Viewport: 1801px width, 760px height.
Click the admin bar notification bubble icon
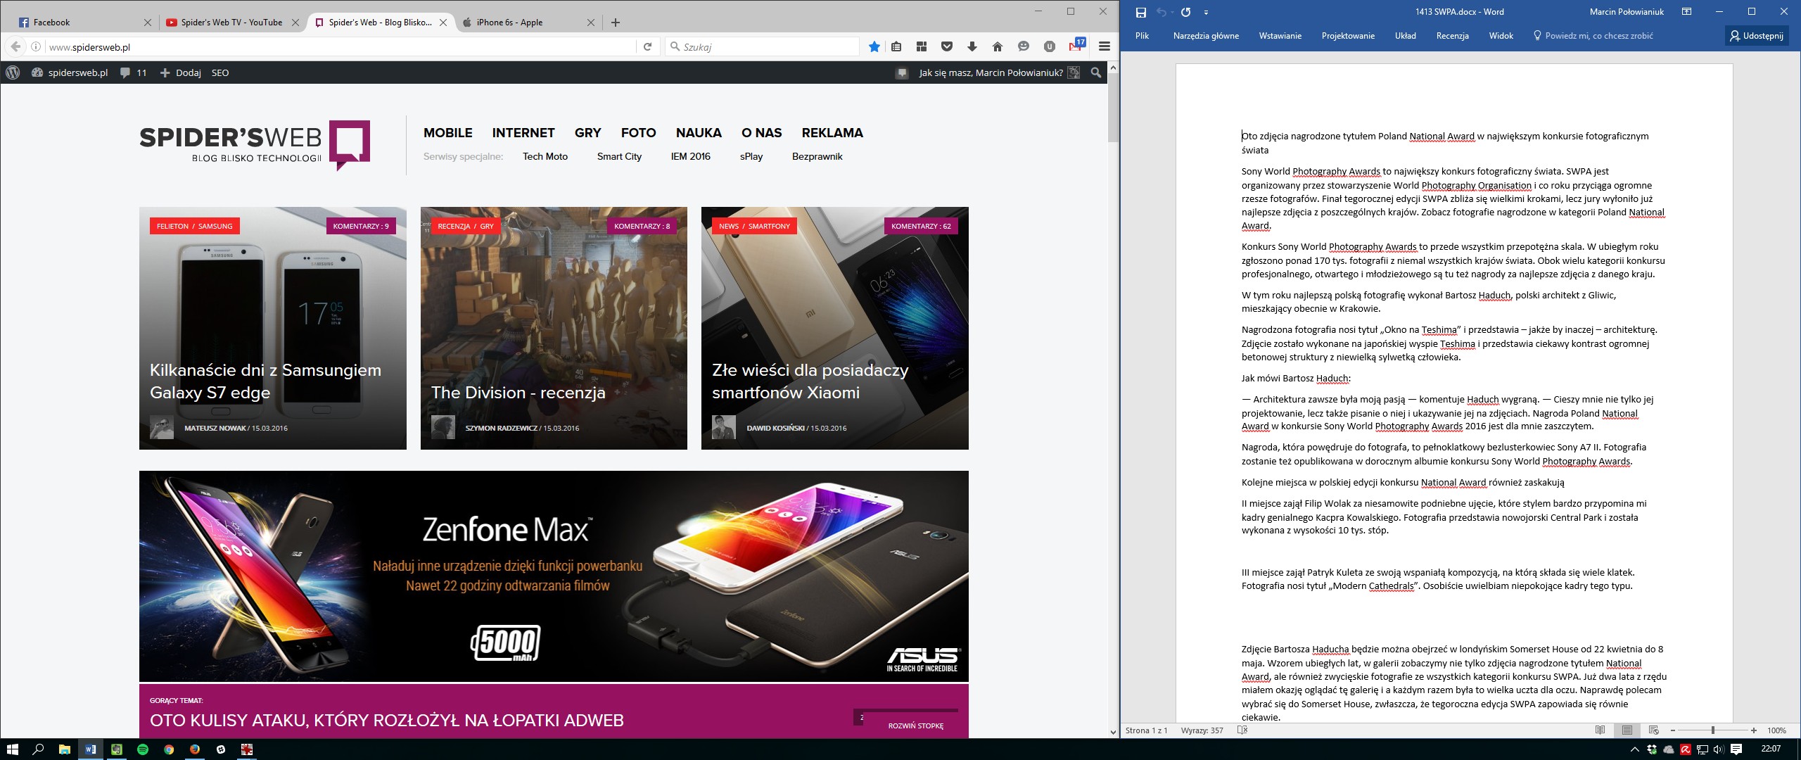902,72
